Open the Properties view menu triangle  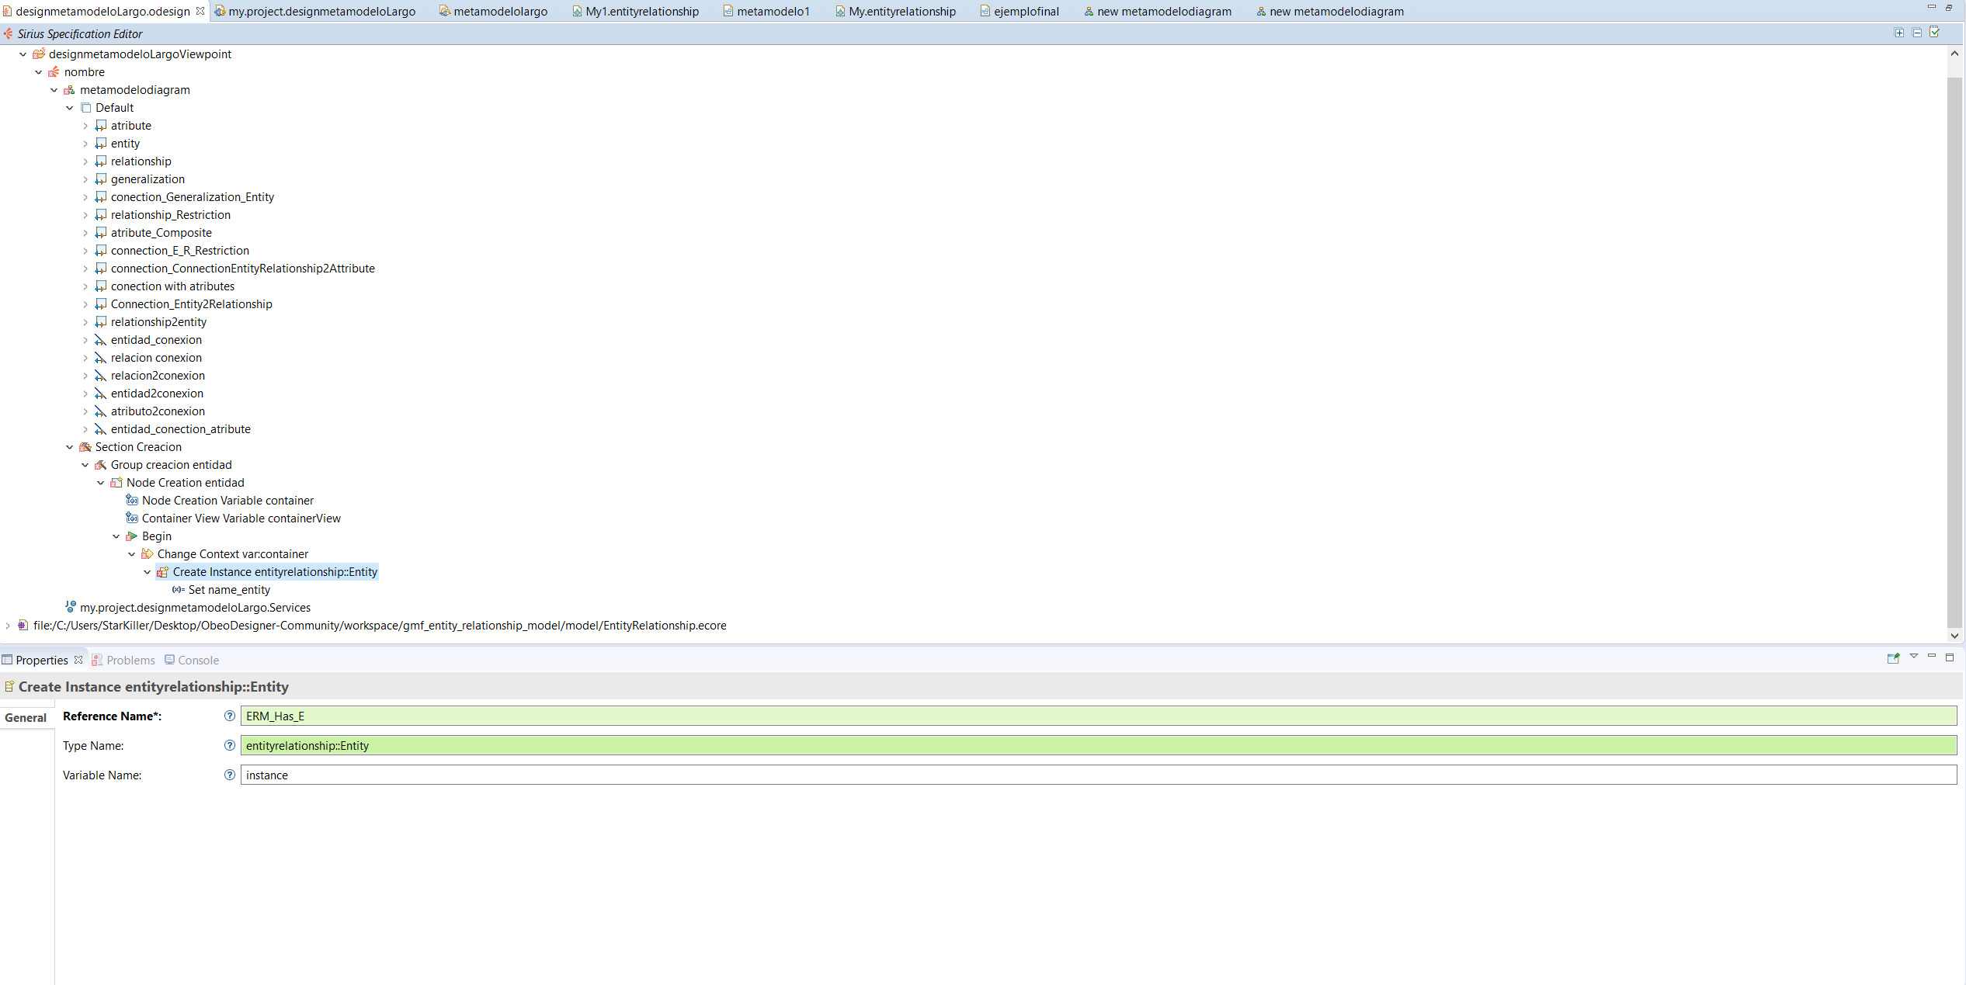[x=1914, y=657]
